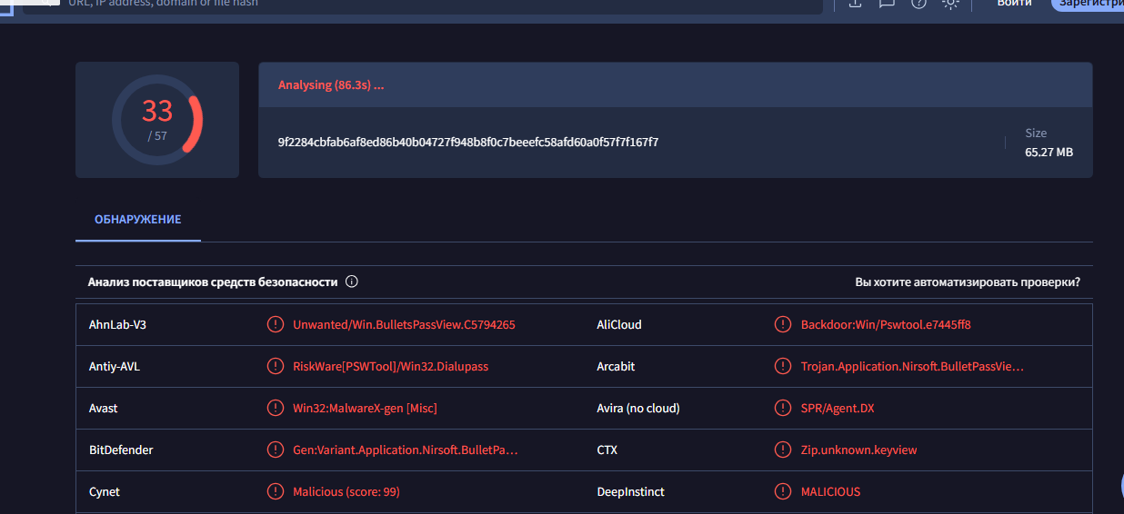The image size is (1124, 514).
Task: Select the Avira (no cloud) vendor name
Action: point(638,408)
